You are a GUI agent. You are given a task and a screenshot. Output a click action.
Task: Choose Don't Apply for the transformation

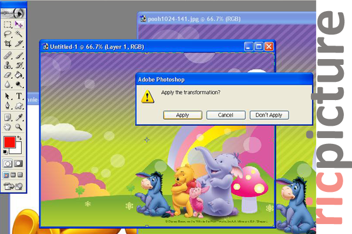269,115
